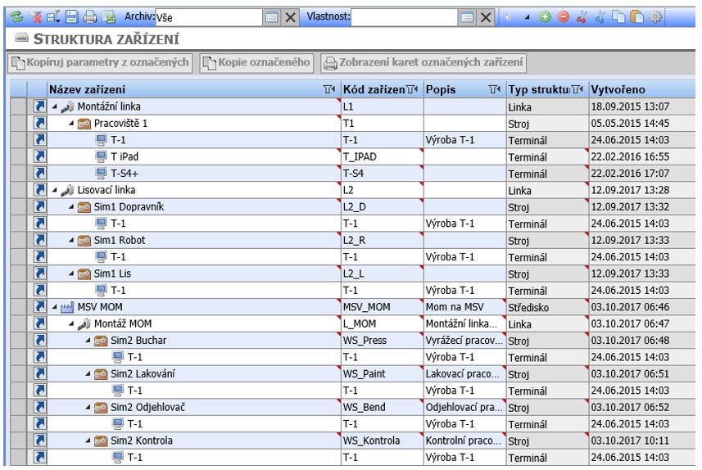Collapse the Sim1 Lis node
702x470 pixels.
[x=71, y=273]
